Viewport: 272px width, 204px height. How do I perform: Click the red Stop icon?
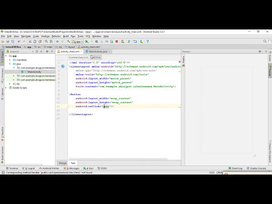click(117, 41)
